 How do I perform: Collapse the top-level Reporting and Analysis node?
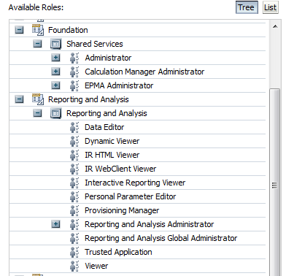click(19, 99)
